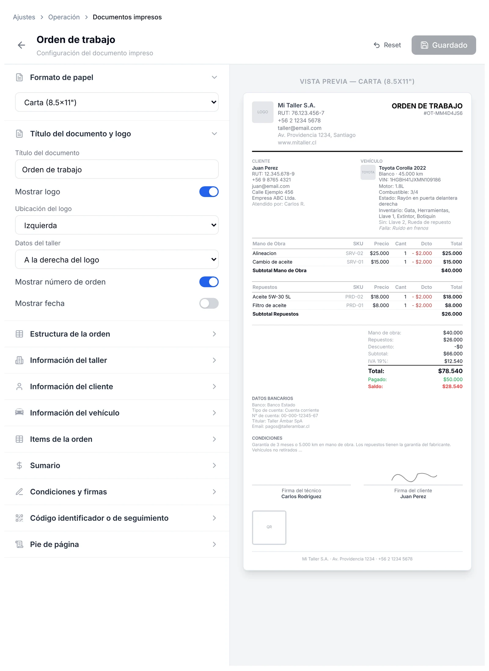Screen dimensions: 489x671
Task: Click the Formato de papel document icon
Action: coord(19,77)
